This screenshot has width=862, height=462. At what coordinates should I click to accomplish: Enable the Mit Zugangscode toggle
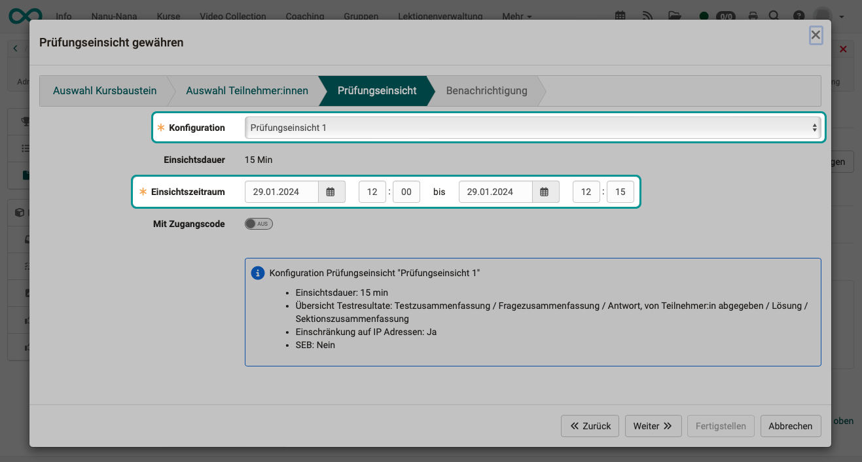259,223
